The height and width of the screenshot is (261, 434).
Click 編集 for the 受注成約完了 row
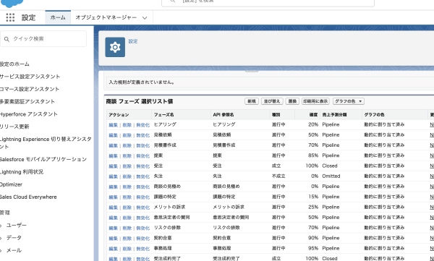(x=114, y=259)
